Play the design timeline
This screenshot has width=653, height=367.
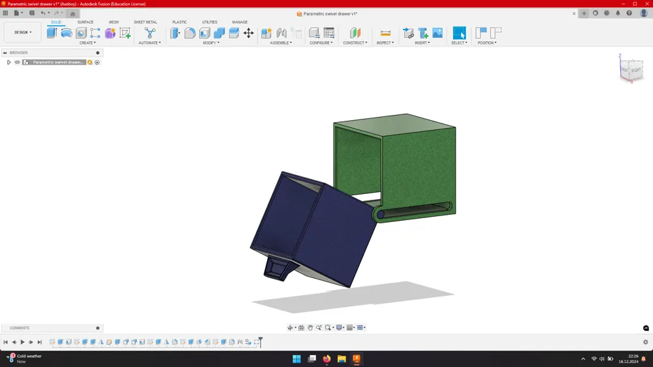tap(22, 342)
